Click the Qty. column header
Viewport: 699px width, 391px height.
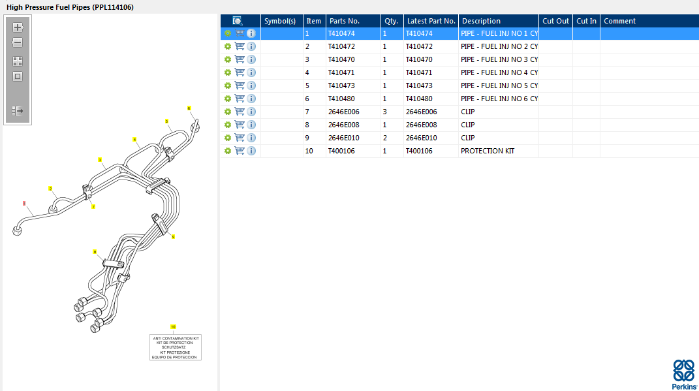click(392, 21)
